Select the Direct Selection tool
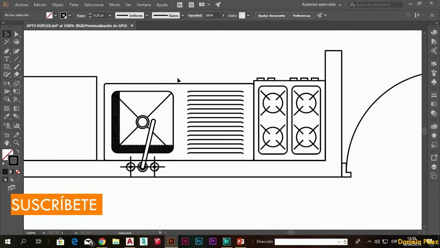The image size is (440, 248). point(16,34)
